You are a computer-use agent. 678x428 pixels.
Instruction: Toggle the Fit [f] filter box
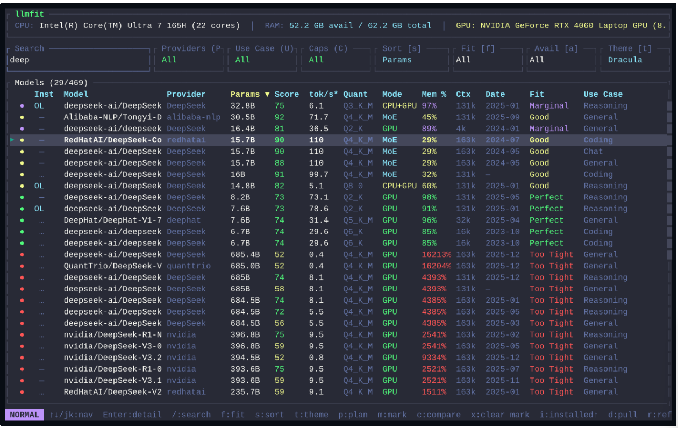click(x=486, y=60)
